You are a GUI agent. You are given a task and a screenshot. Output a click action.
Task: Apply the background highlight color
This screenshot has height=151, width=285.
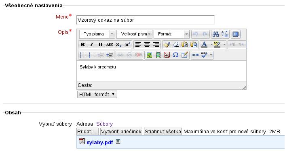(x=217, y=45)
